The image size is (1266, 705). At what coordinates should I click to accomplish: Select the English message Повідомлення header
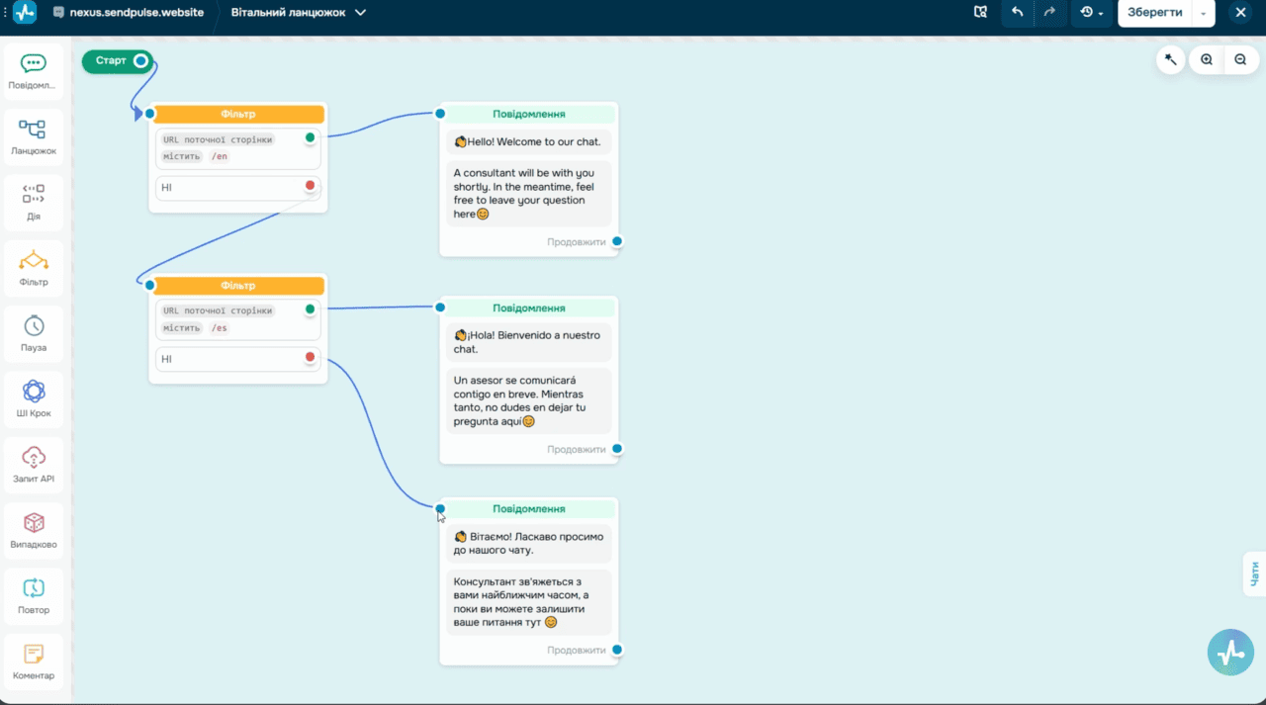[x=529, y=114]
